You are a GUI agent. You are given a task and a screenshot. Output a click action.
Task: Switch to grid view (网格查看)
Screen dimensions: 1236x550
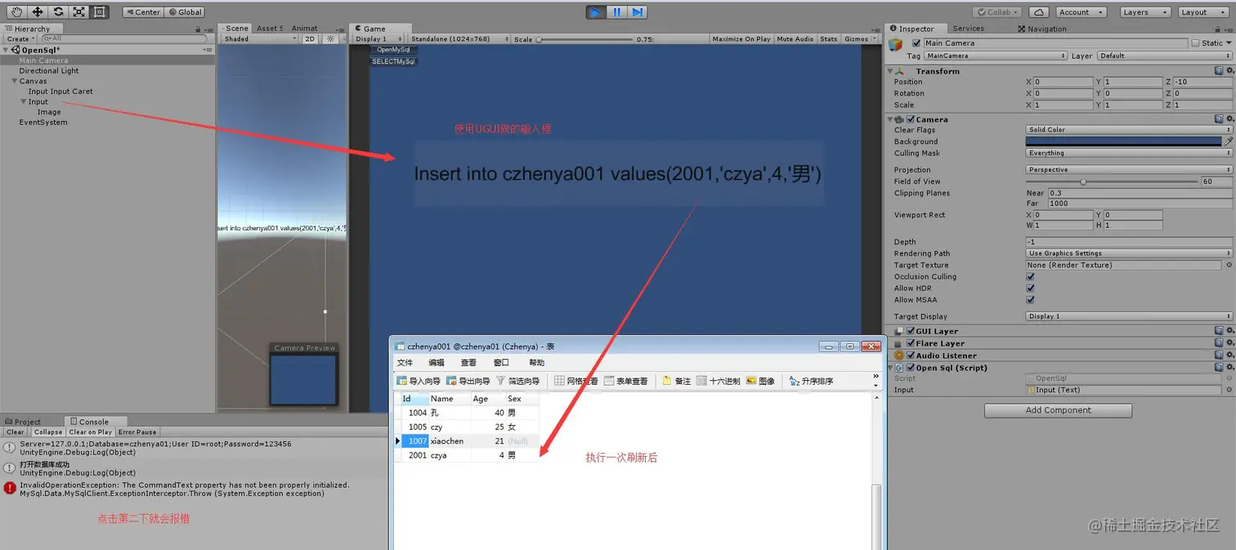pos(576,381)
